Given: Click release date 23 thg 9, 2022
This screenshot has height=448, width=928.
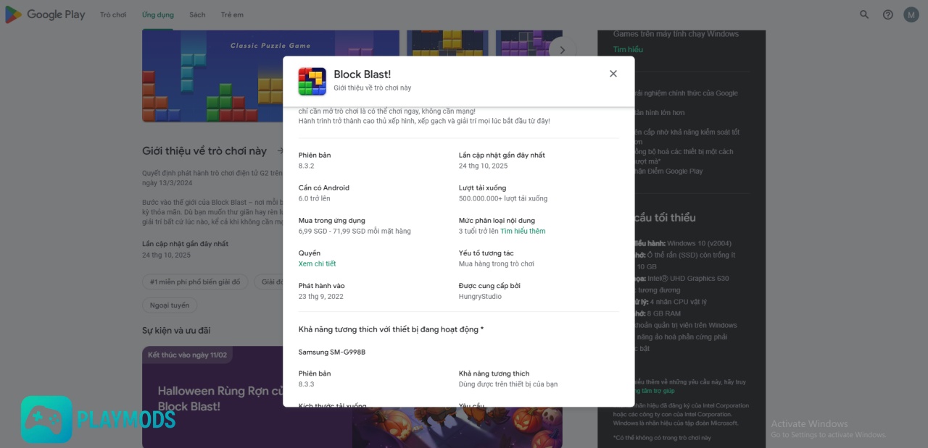Looking at the screenshot, I should pyautogui.click(x=321, y=297).
